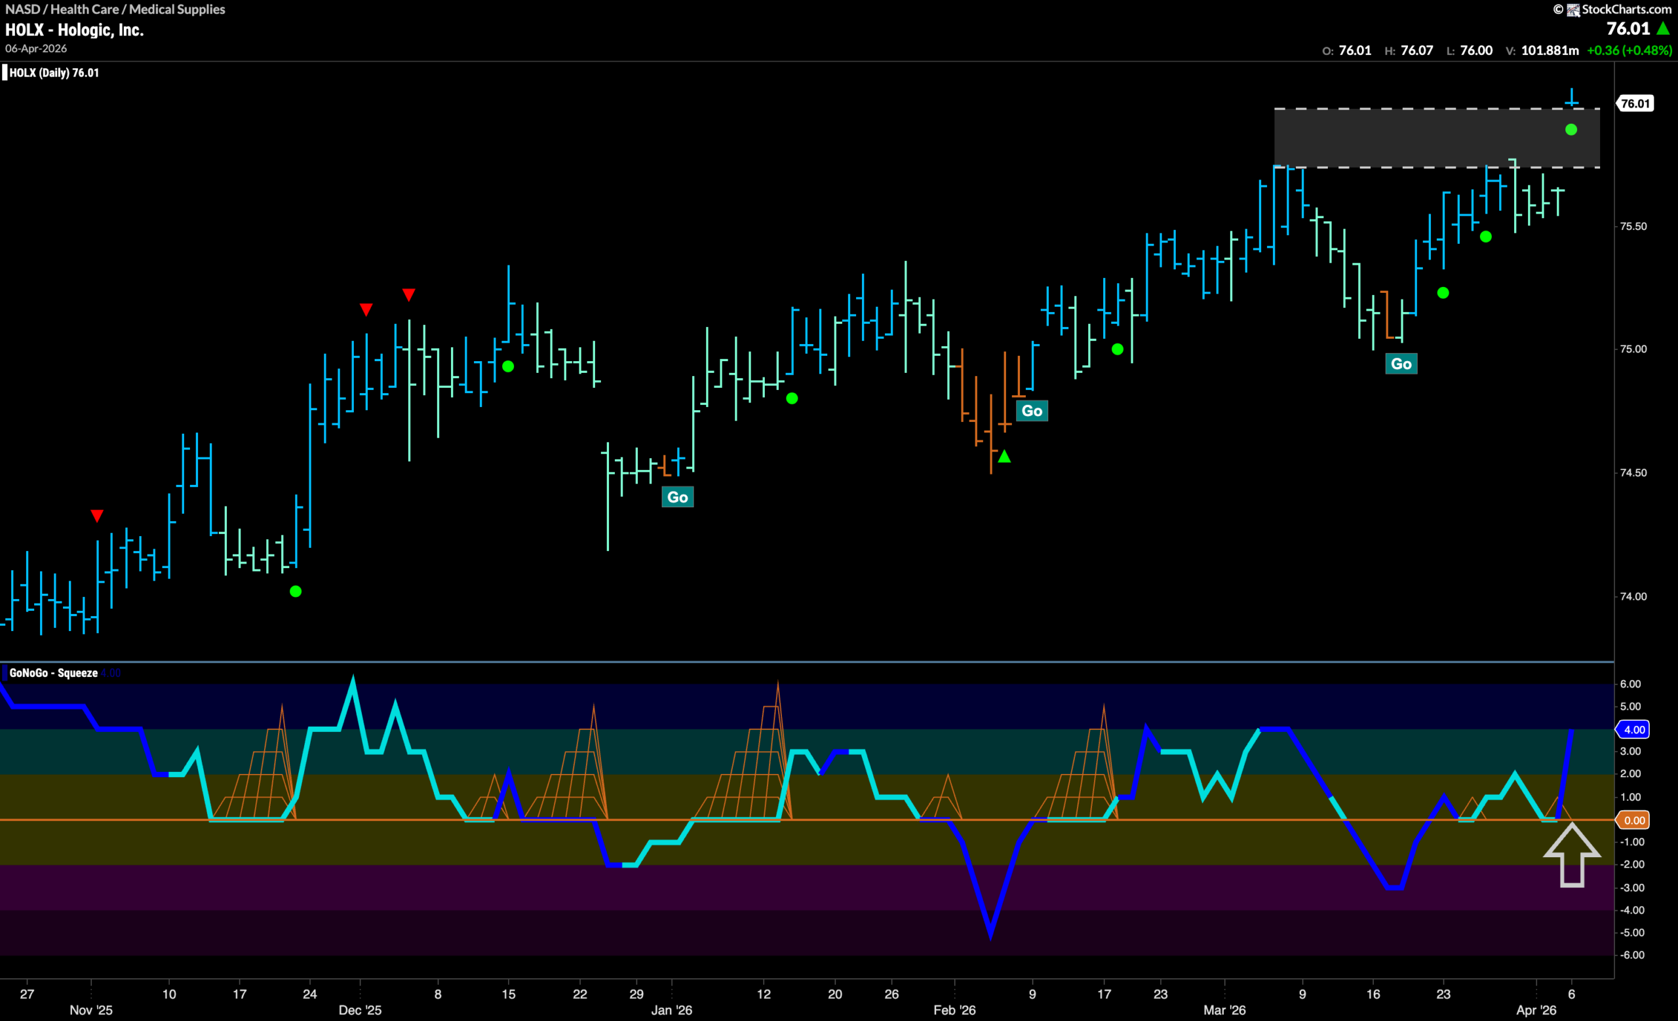Click the 0.00 orange zero-line tag
Screen dimensions: 1678x1021
1633,820
